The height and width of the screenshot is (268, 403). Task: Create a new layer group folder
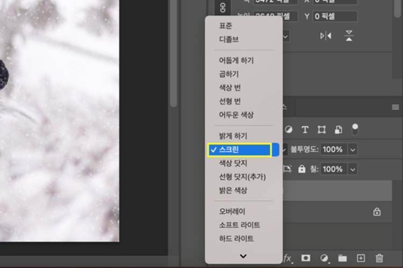coord(342,258)
